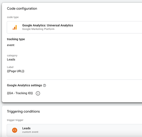Click the Google Analytics bar chart icon

tap(15, 27)
